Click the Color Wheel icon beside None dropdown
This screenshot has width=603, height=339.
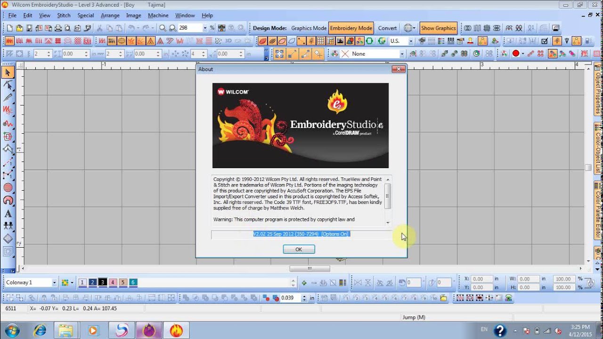[x=335, y=54]
